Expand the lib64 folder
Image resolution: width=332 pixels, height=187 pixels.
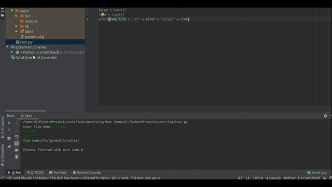[16, 31]
